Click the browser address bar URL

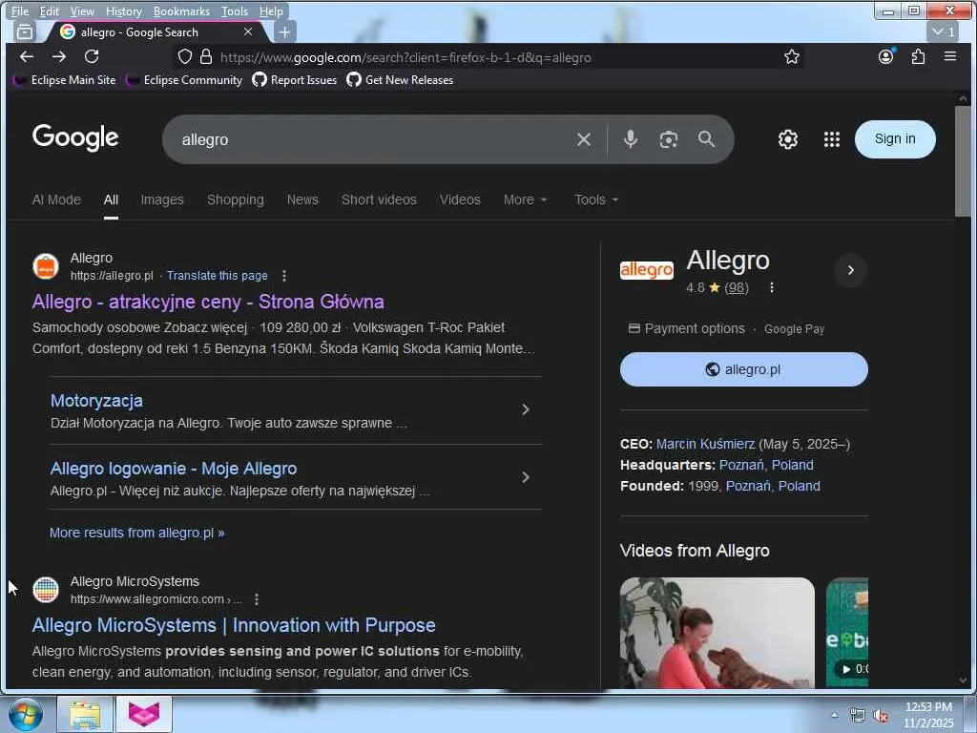[405, 57]
